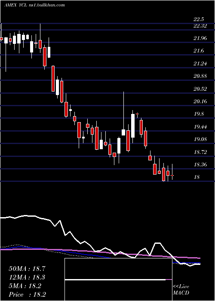
Task: Click the MACD panel box
Action: [x=118, y=279]
